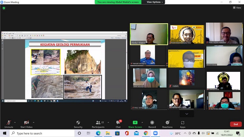Open Mail app from the taskbar
Viewport: 244px width, 137px height.
(136, 133)
